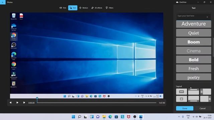This screenshot has height=120, width=214.
Task: Open the Trim tool
Action: coord(63,8)
